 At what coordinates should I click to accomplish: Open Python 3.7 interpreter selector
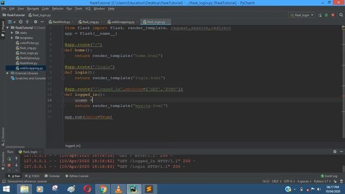tap(322, 182)
